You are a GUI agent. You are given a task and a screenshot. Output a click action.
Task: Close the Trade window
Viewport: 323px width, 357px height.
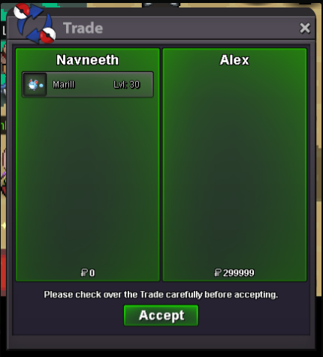click(305, 28)
